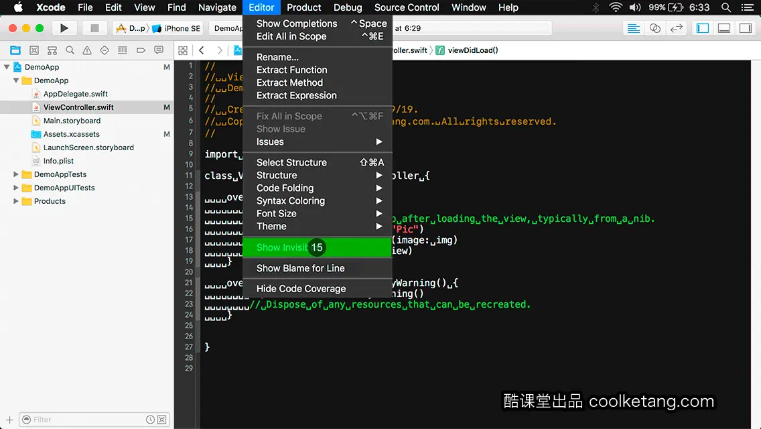Choose Edit All in Scope
The height and width of the screenshot is (429, 761).
(x=318, y=36)
